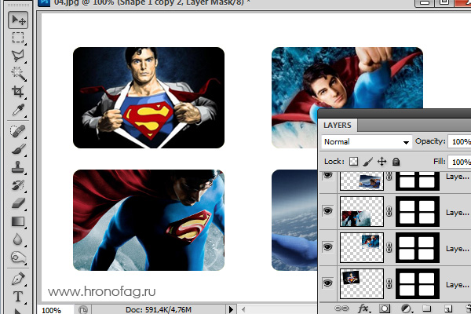Select the mask thumbnail of the shirt-ripping Superman layer
Viewport: 471px width, 314px height.
tap(418, 283)
